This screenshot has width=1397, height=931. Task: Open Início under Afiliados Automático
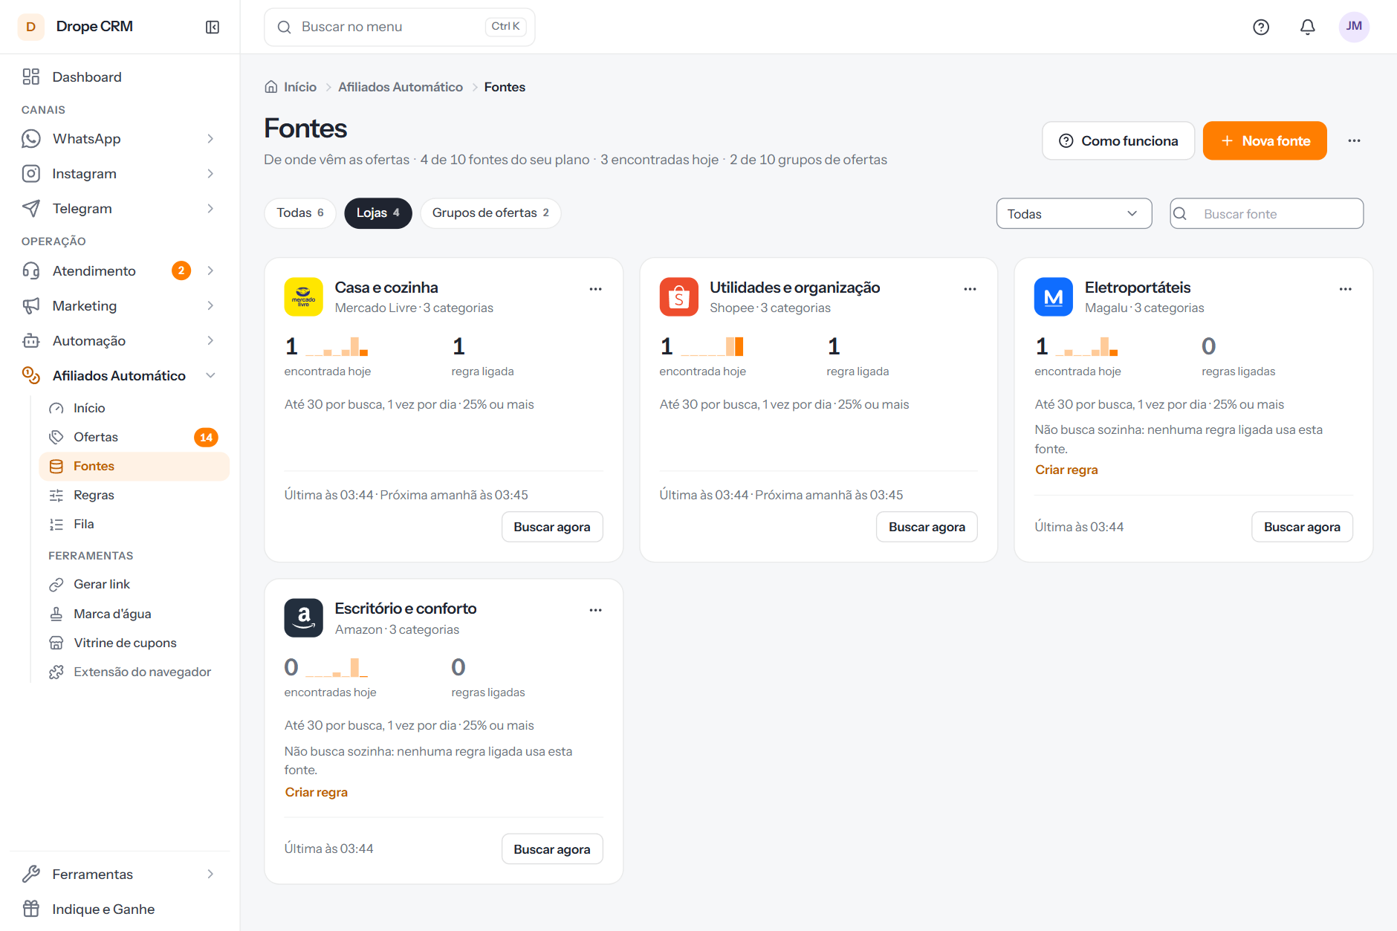tap(134, 408)
